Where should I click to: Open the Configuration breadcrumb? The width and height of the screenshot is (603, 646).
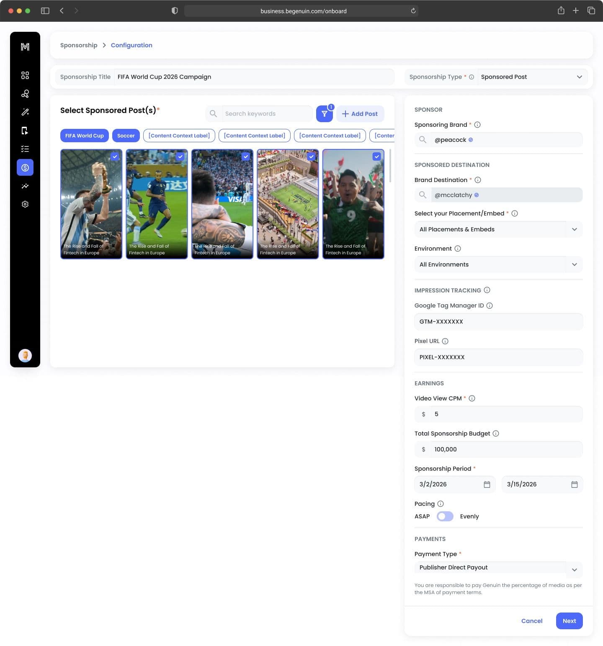(131, 45)
